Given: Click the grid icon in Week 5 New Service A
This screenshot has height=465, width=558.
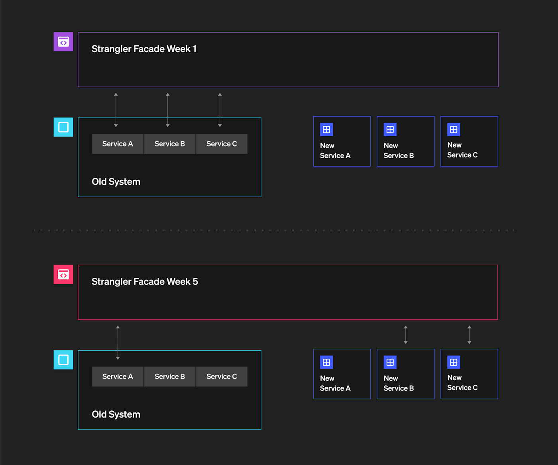Looking at the screenshot, I should coord(326,362).
